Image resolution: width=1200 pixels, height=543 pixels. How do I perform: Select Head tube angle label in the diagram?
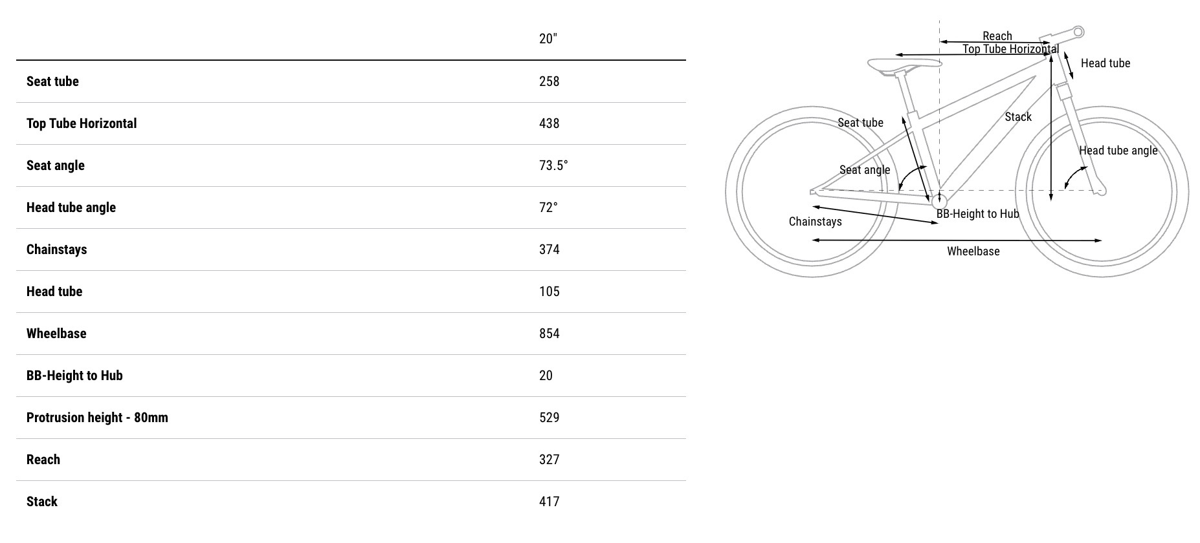coord(1118,151)
